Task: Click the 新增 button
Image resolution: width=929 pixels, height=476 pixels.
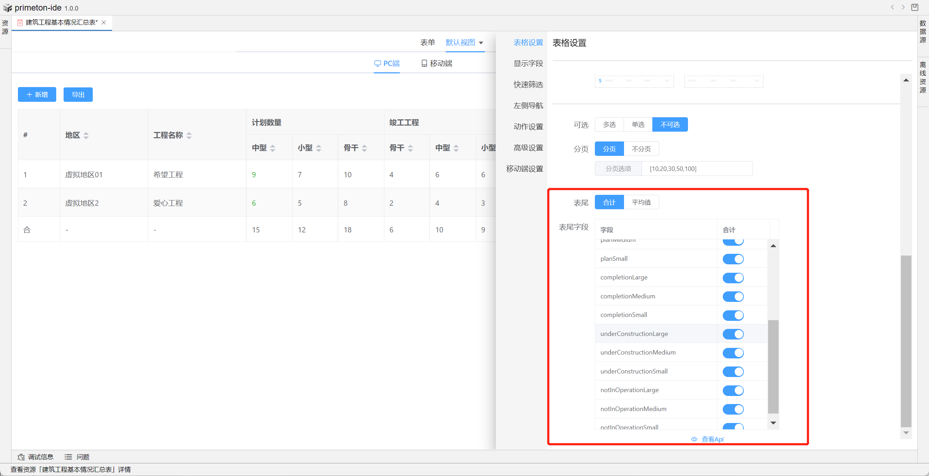Action: [x=37, y=94]
